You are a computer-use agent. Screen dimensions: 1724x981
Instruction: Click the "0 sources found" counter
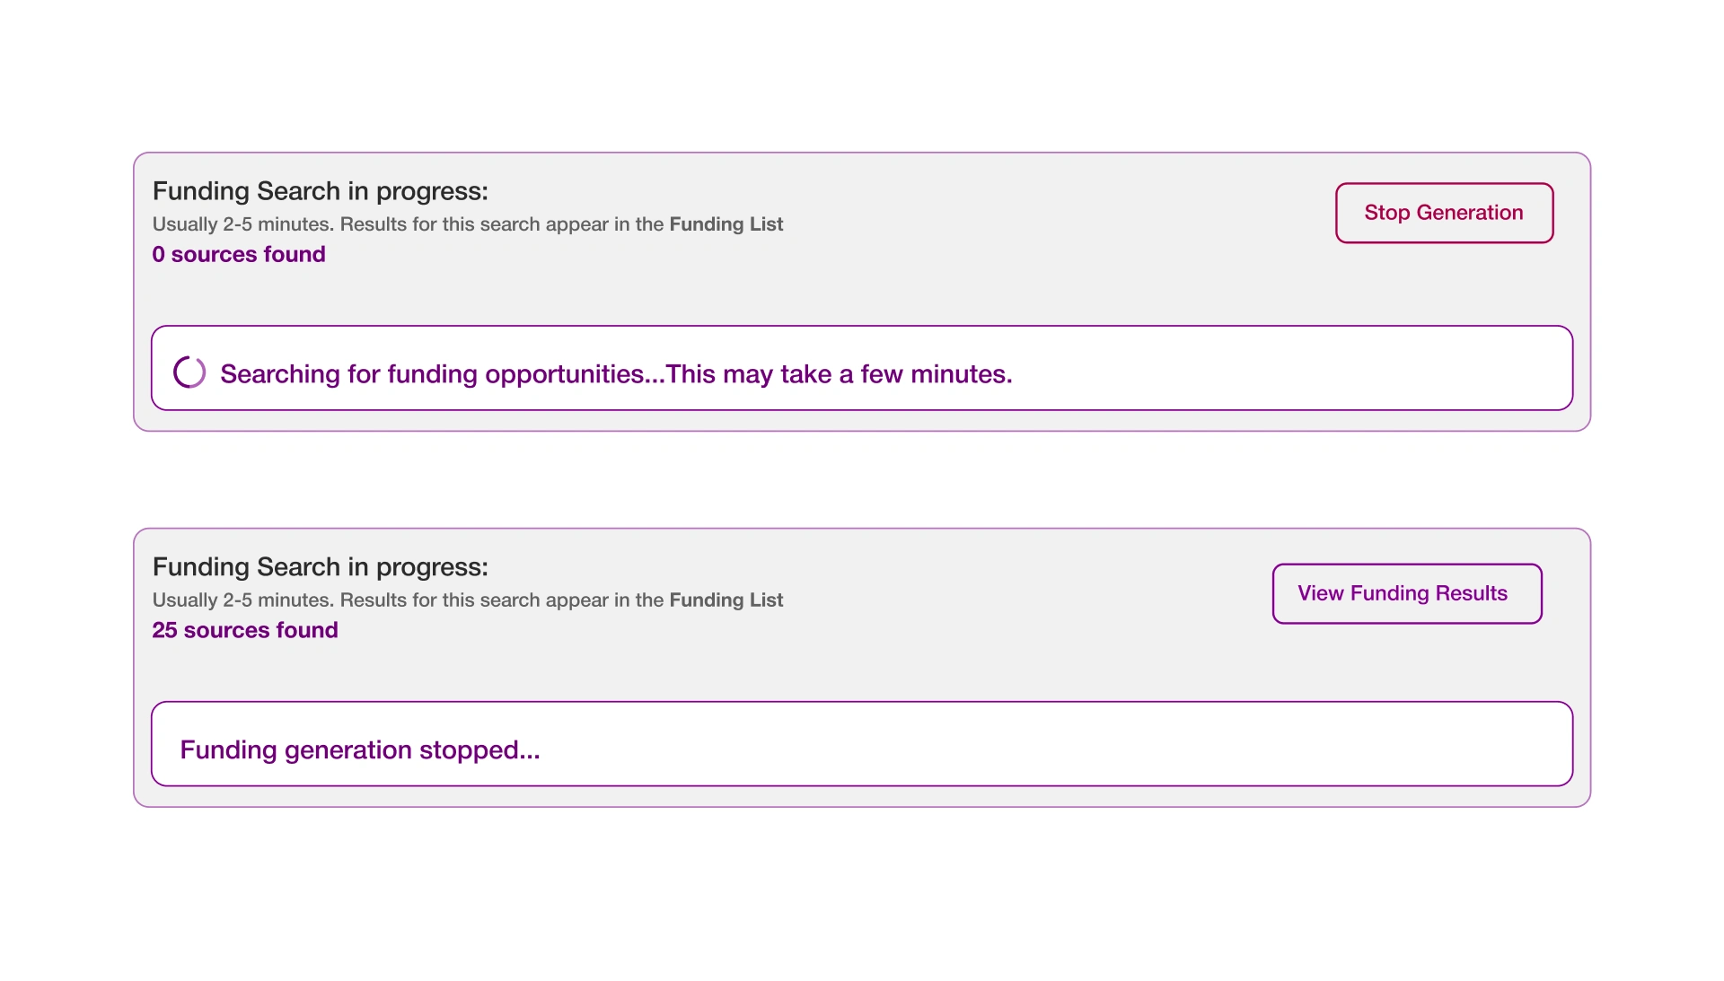click(x=239, y=255)
